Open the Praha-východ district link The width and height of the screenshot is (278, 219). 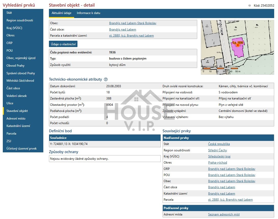tap(217, 163)
